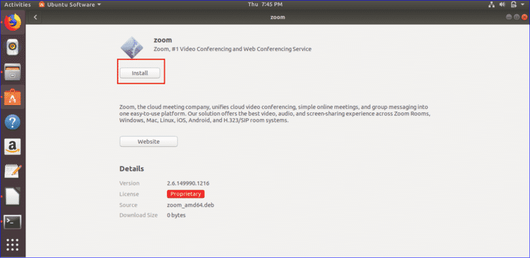Go back using the header back arrow

pyautogui.click(x=35, y=17)
